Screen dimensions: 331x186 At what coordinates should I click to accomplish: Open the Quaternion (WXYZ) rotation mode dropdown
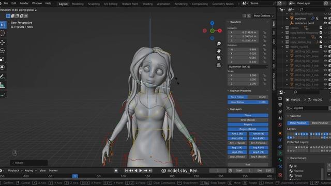point(248,67)
